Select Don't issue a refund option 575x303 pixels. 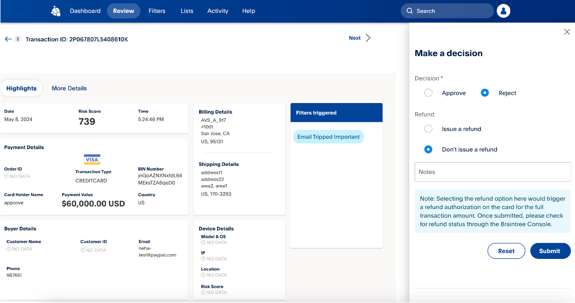pos(428,150)
